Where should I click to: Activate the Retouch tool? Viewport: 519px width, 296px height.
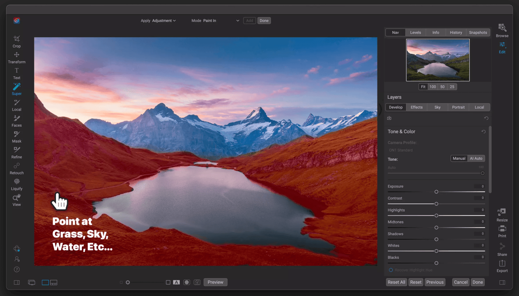[16, 169]
